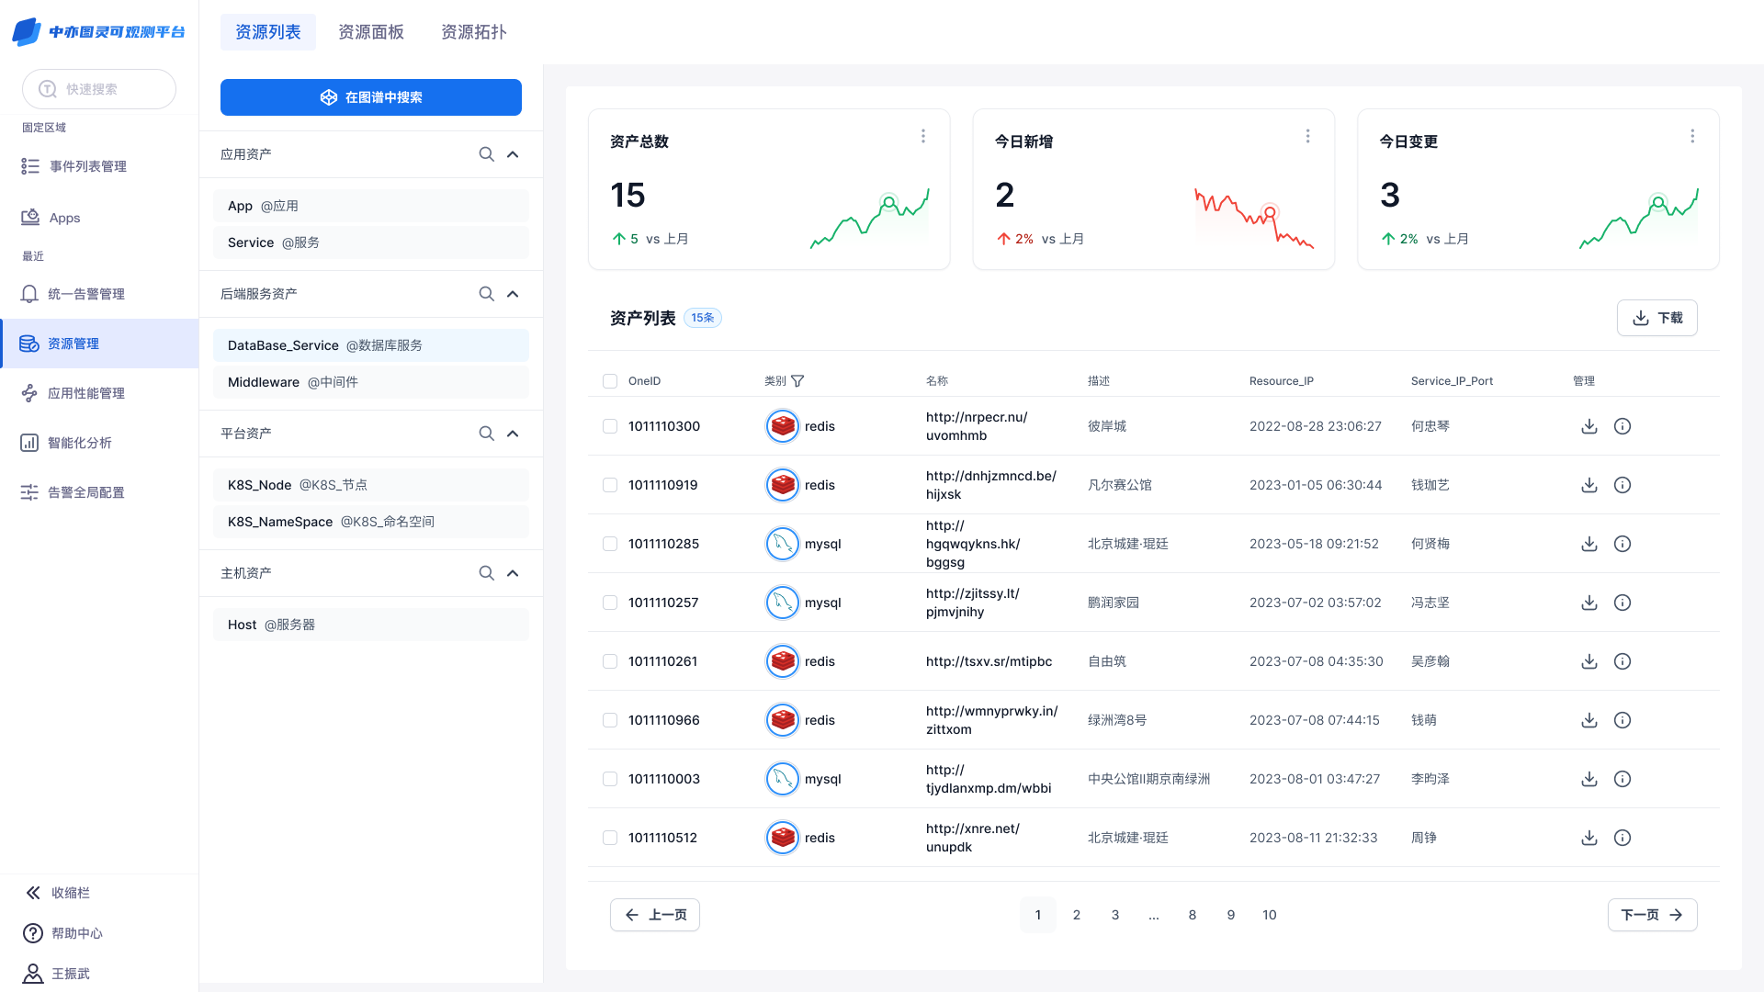Toggle the select-all checkbox in the OneID header

tap(610, 381)
